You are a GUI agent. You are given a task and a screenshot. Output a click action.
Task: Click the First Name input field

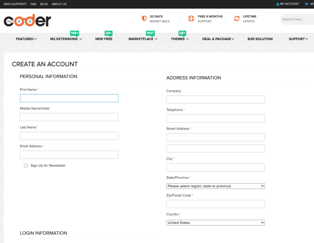[69, 98]
